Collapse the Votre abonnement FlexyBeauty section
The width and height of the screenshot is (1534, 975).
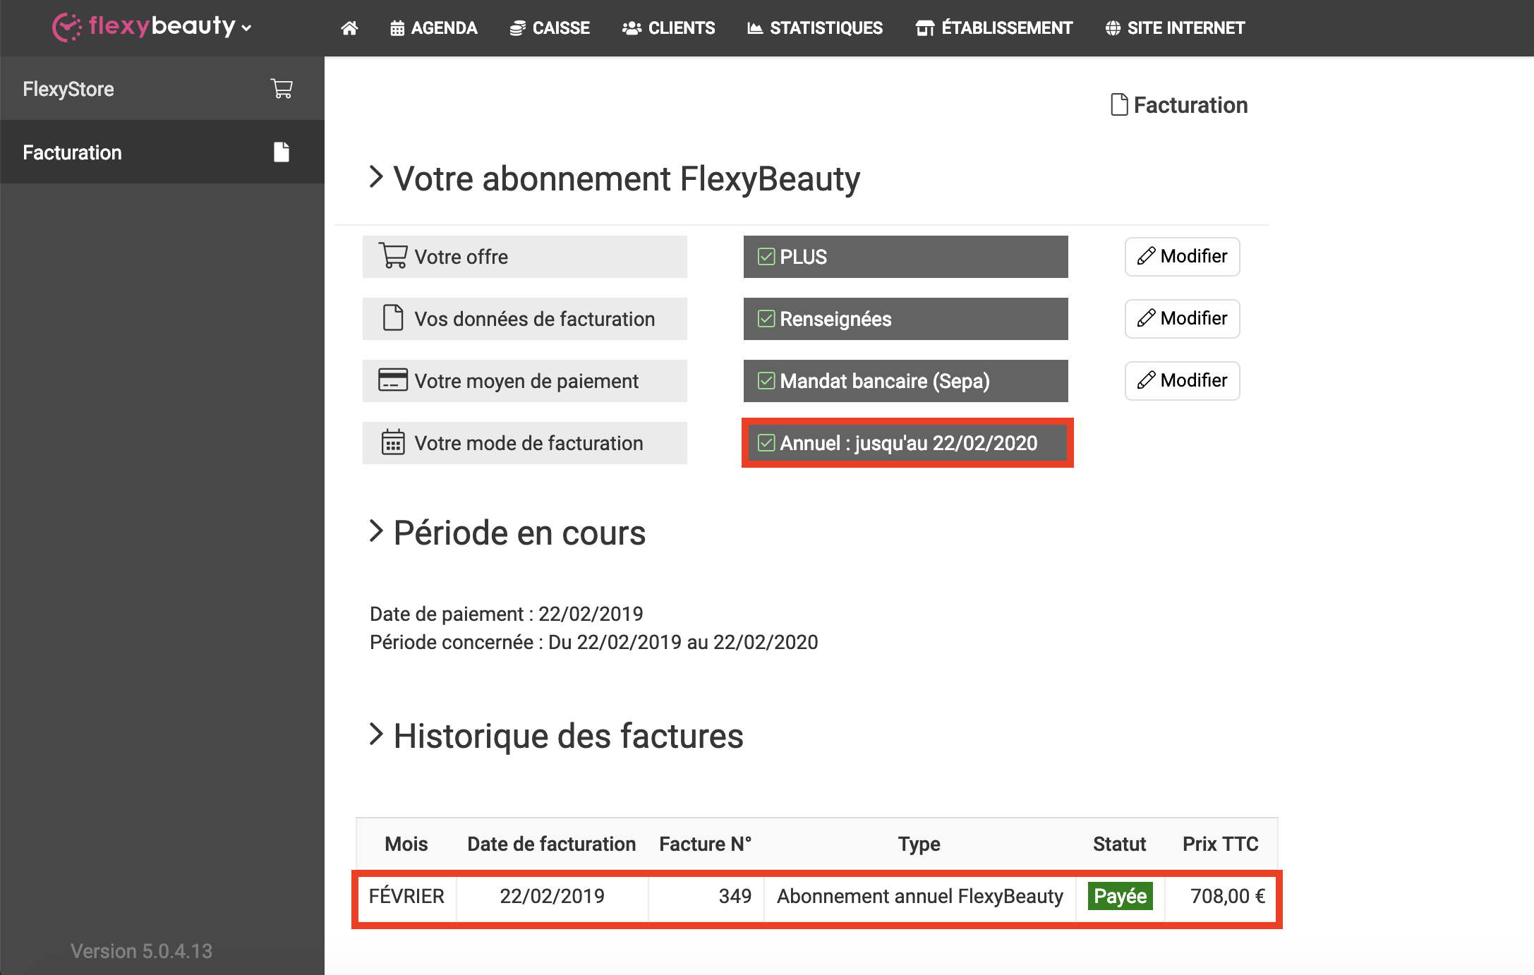(x=376, y=177)
